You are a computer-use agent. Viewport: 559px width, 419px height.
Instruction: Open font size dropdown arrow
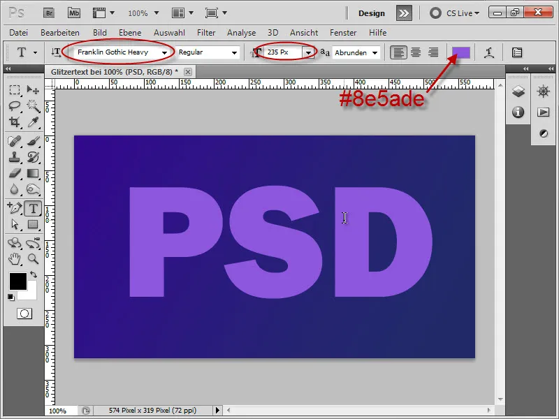click(x=308, y=53)
